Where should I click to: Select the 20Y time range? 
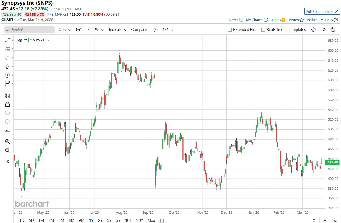(140, 220)
